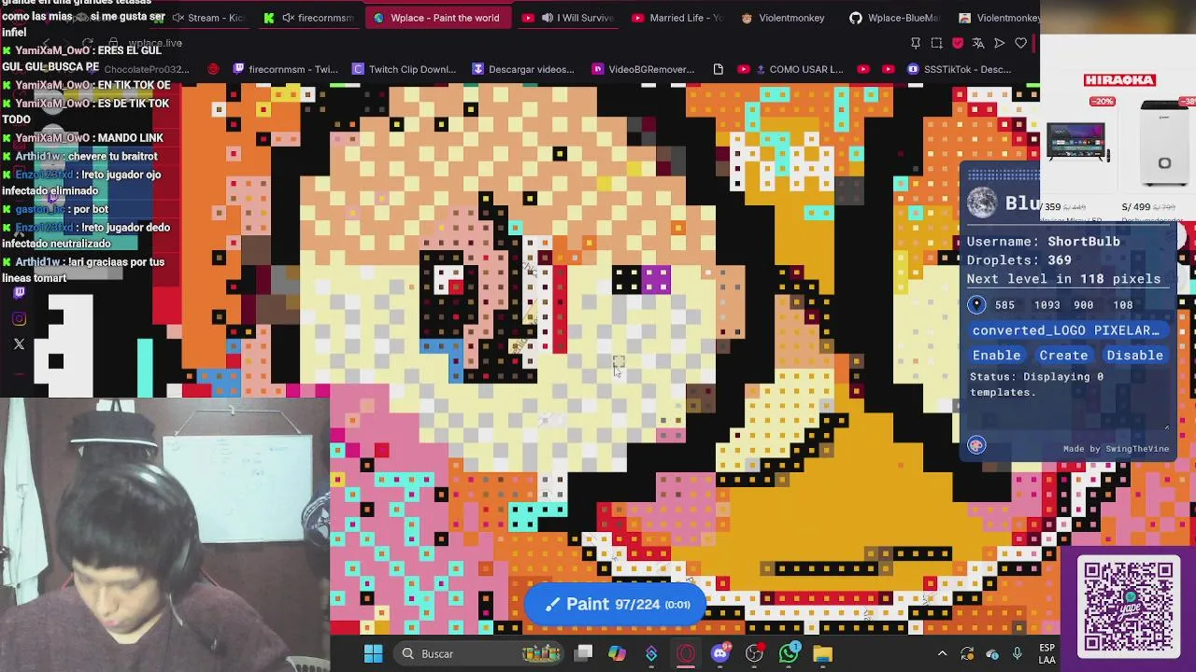Viewport: 1196px width, 672px height.
Task: Open the Wplace-BlueMarble GitHub tab
Action: tap(894, 18)
